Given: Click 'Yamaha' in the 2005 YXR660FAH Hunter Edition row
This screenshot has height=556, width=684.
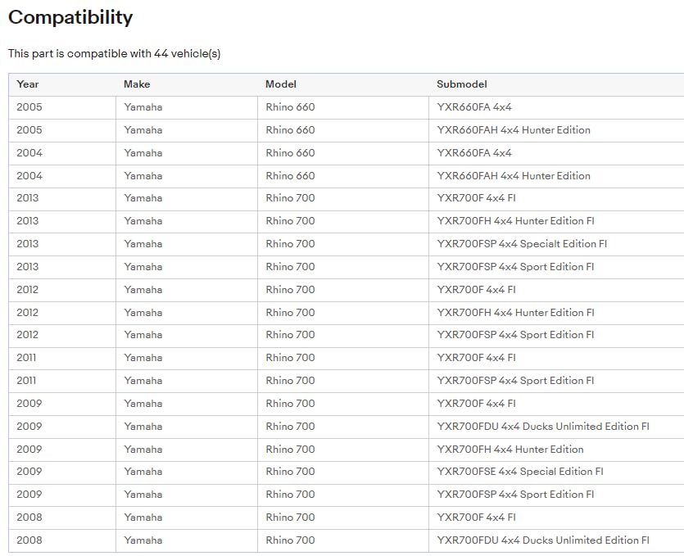Looking at the screenshot, I should (x=143, y=130).
